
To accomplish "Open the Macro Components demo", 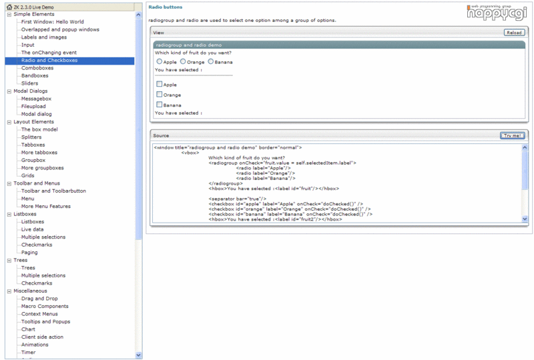I will click(45, 306).
